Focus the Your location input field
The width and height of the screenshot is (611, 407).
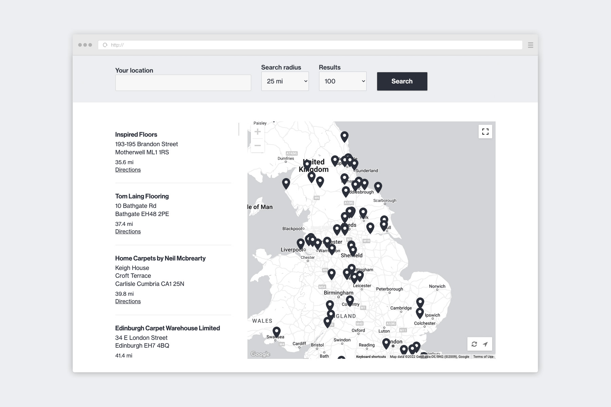click(x=183, y=83)
